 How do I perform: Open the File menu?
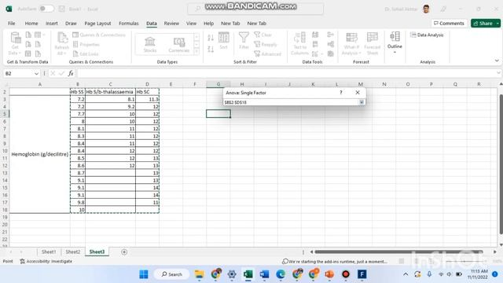[x=12, y=24]
